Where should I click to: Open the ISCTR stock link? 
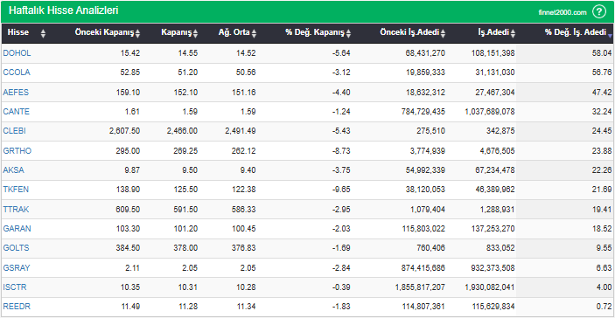(x=15, y=287)
